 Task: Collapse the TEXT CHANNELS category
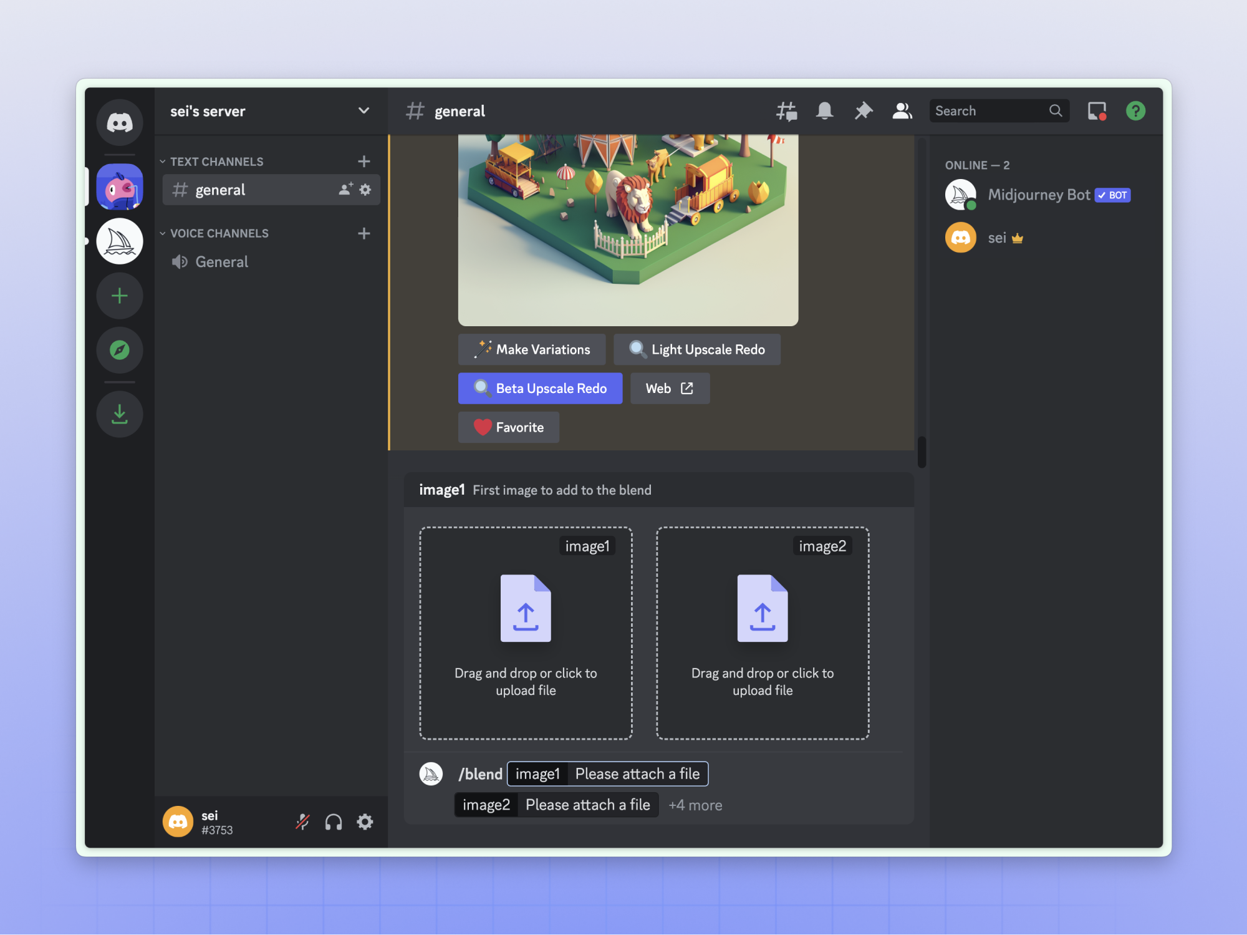(216, 162)
